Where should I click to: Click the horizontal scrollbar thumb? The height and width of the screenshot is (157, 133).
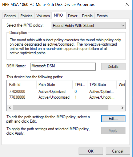pos(61,108)
